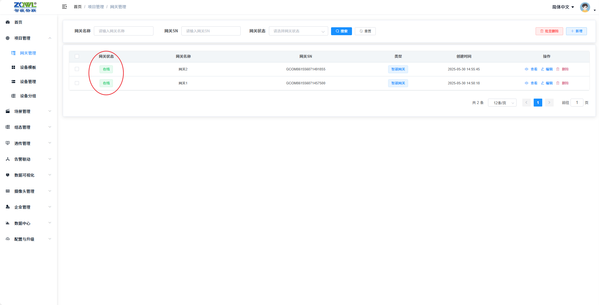
Task: Select the checkbox for 网关2 row
Action: (77, 69)
